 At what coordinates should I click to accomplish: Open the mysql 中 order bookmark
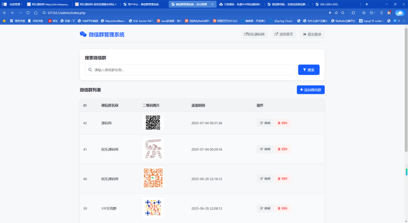point(371,21)
